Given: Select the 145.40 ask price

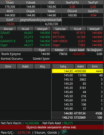Looking at the screenshot, I should click(68, 92).
